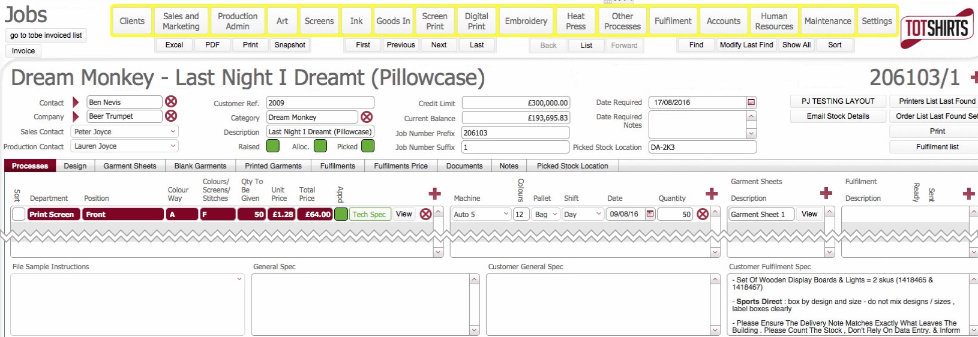Click the Email Stock Details button
Screen dimensions: 978x337
tap(838, 116)
